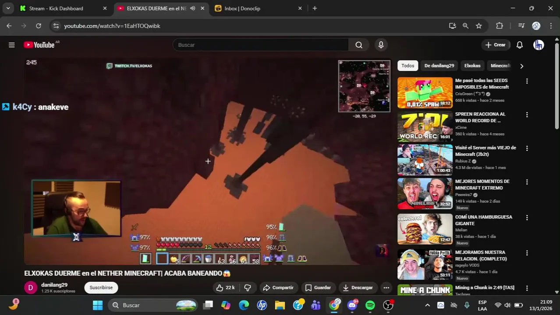
Task: Show hidden system tray icons chevron
Action: point(427,305)
